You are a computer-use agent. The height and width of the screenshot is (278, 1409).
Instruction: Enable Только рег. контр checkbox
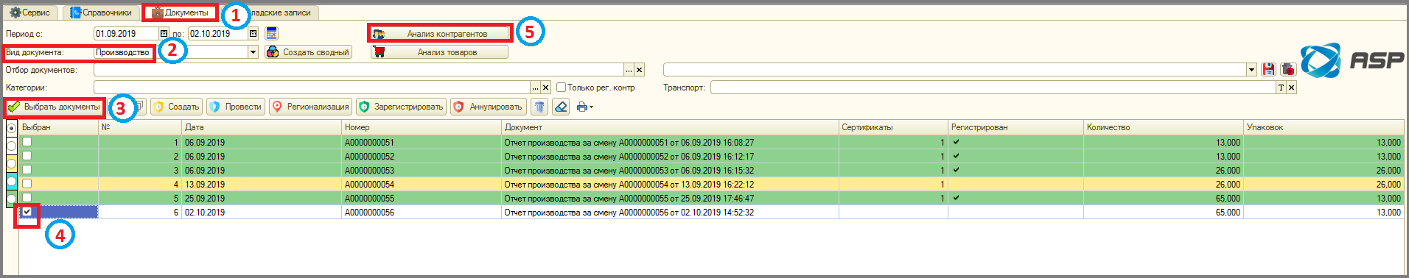pyautogui.click(x=561, y=88)
